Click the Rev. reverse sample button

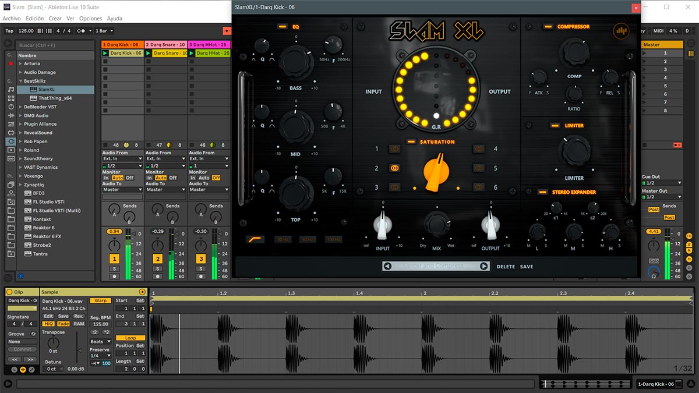pos(79,316)
